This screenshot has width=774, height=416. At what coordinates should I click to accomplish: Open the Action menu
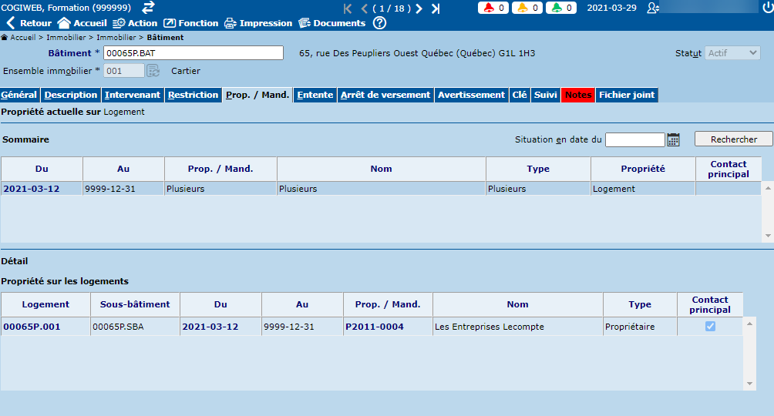(135, 23)
